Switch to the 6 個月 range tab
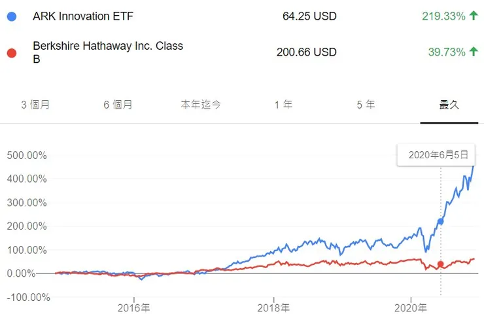This screenshot has height=314, width=484. pos(118,105)
